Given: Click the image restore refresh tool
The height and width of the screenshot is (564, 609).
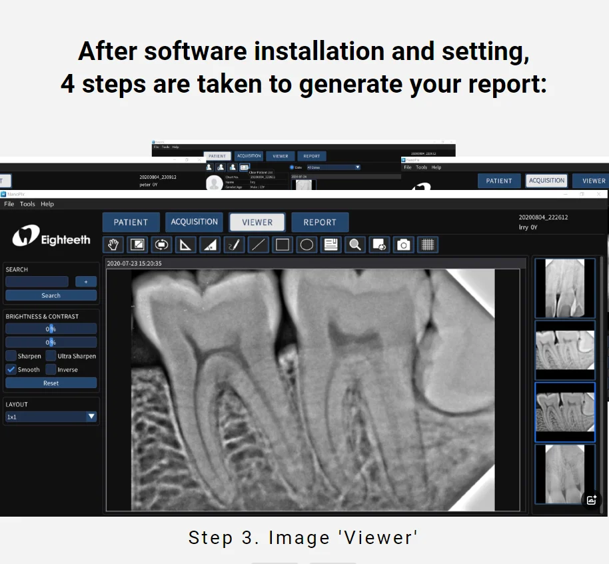Looking at the screenshot, I should (x=379, y=245).
